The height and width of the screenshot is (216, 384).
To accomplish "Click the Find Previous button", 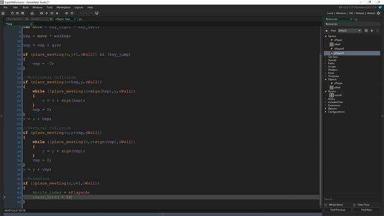I will click(337, 210).
